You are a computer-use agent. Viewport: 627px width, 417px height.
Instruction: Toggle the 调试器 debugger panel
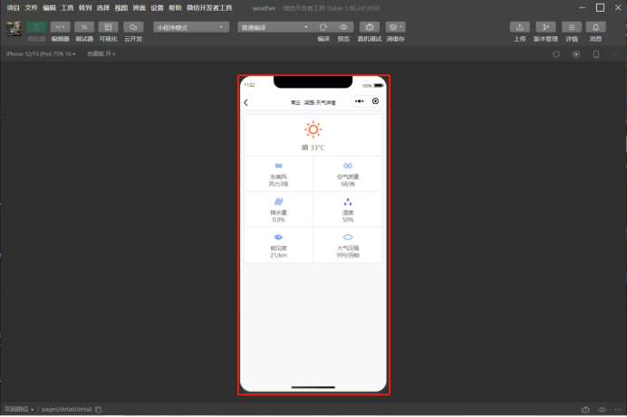[x=84, y=27]
